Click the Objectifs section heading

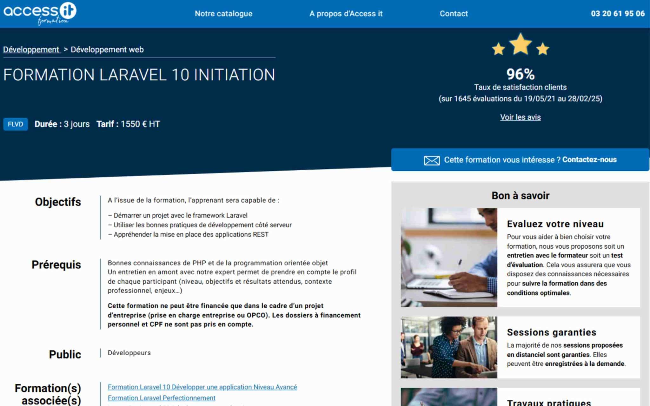click(58, 202)
